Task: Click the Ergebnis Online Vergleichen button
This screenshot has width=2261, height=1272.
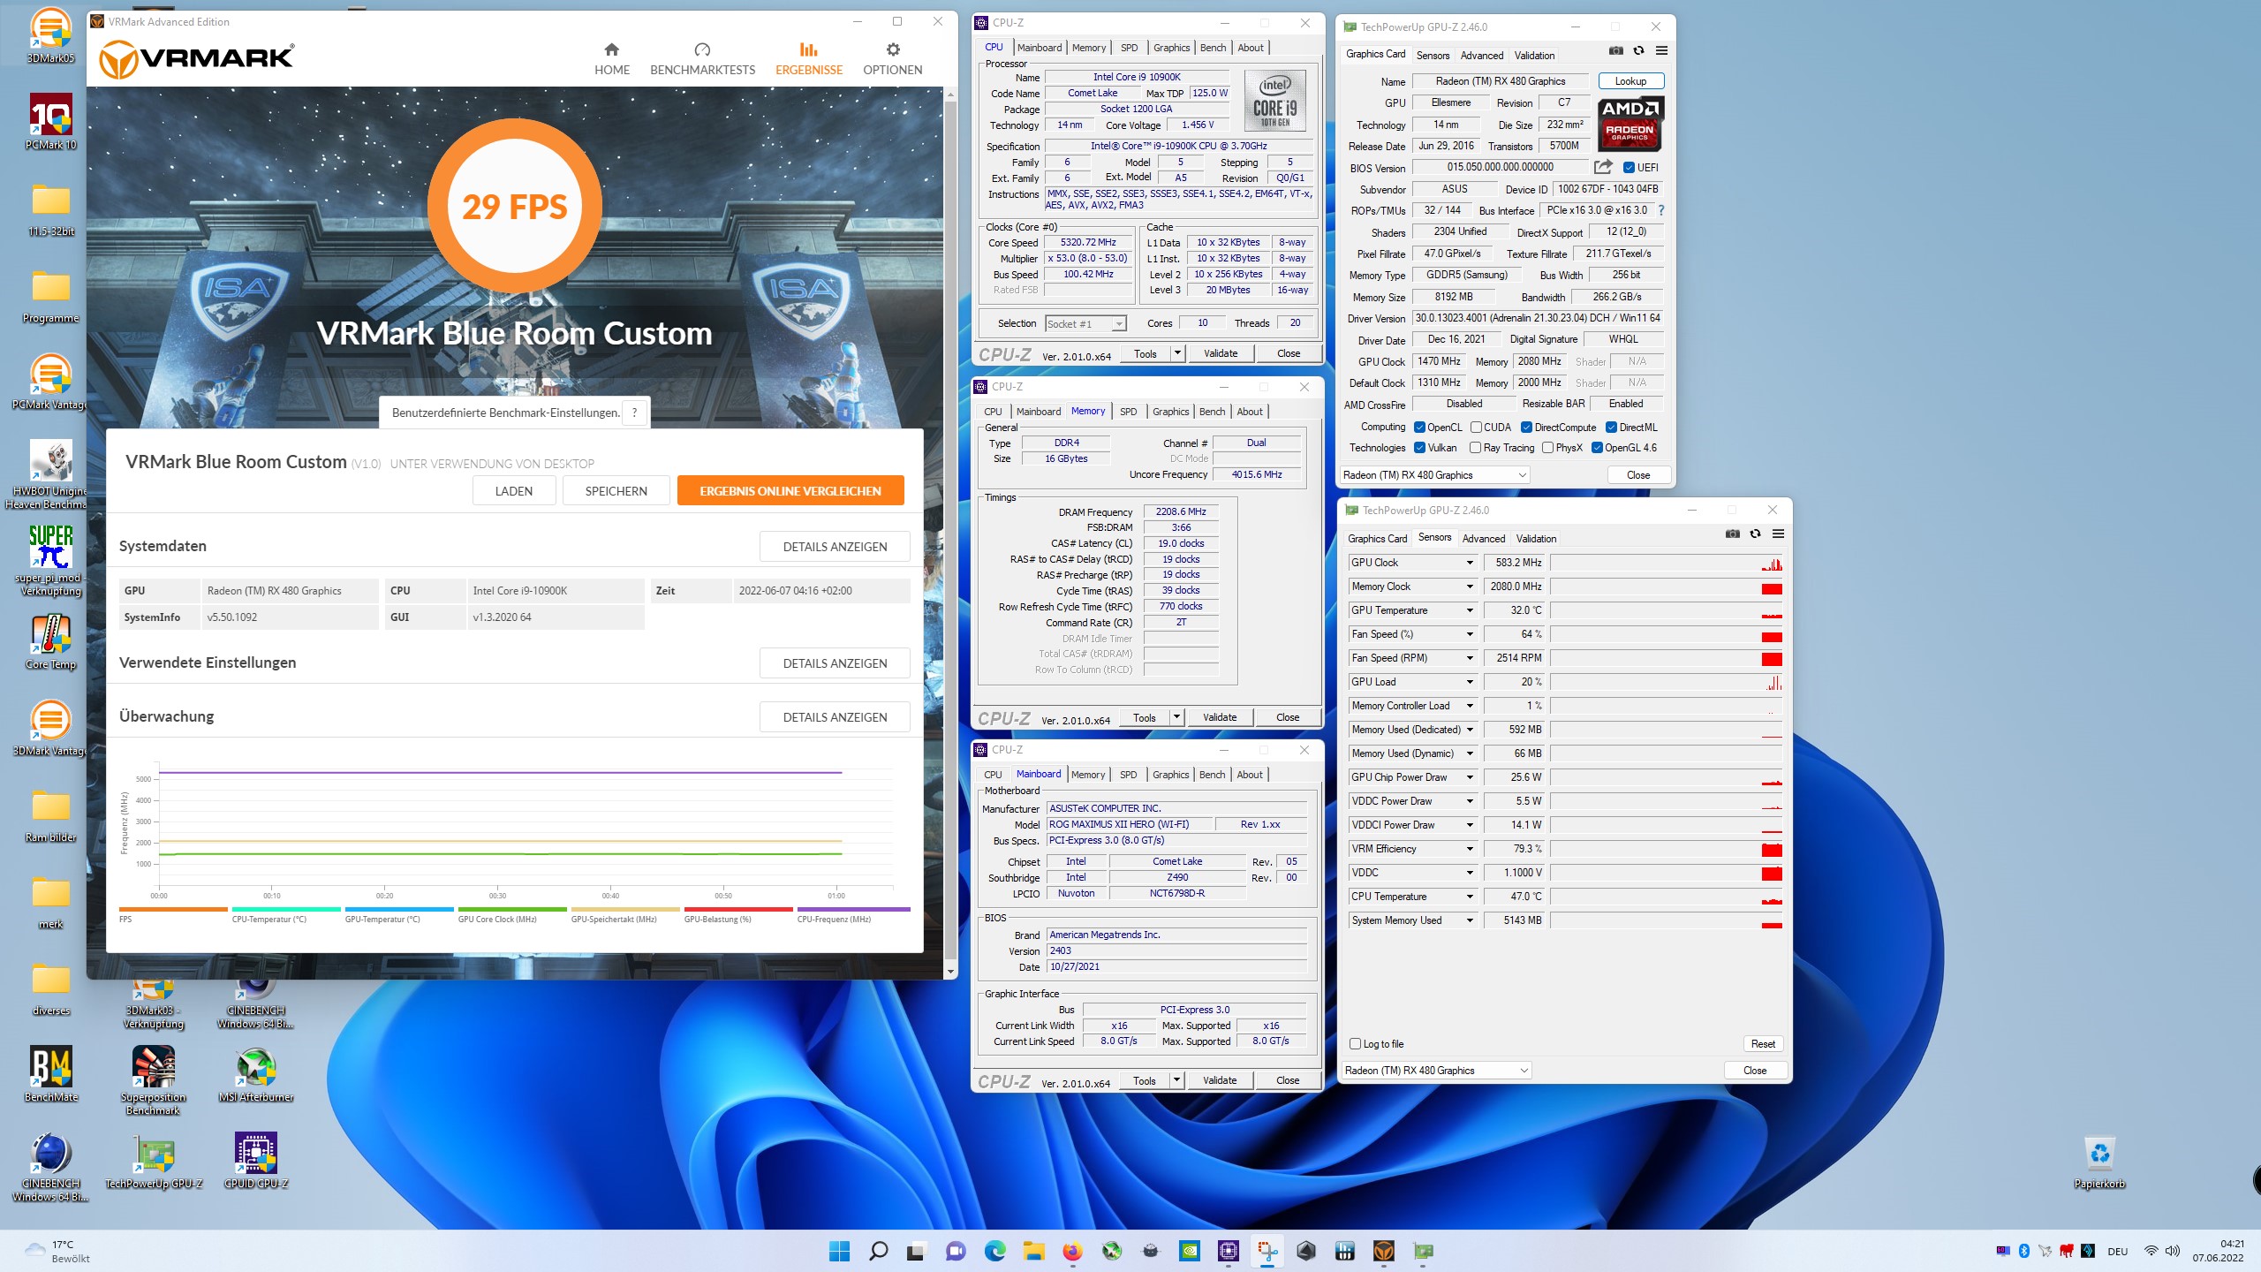Action: [790, 491]
